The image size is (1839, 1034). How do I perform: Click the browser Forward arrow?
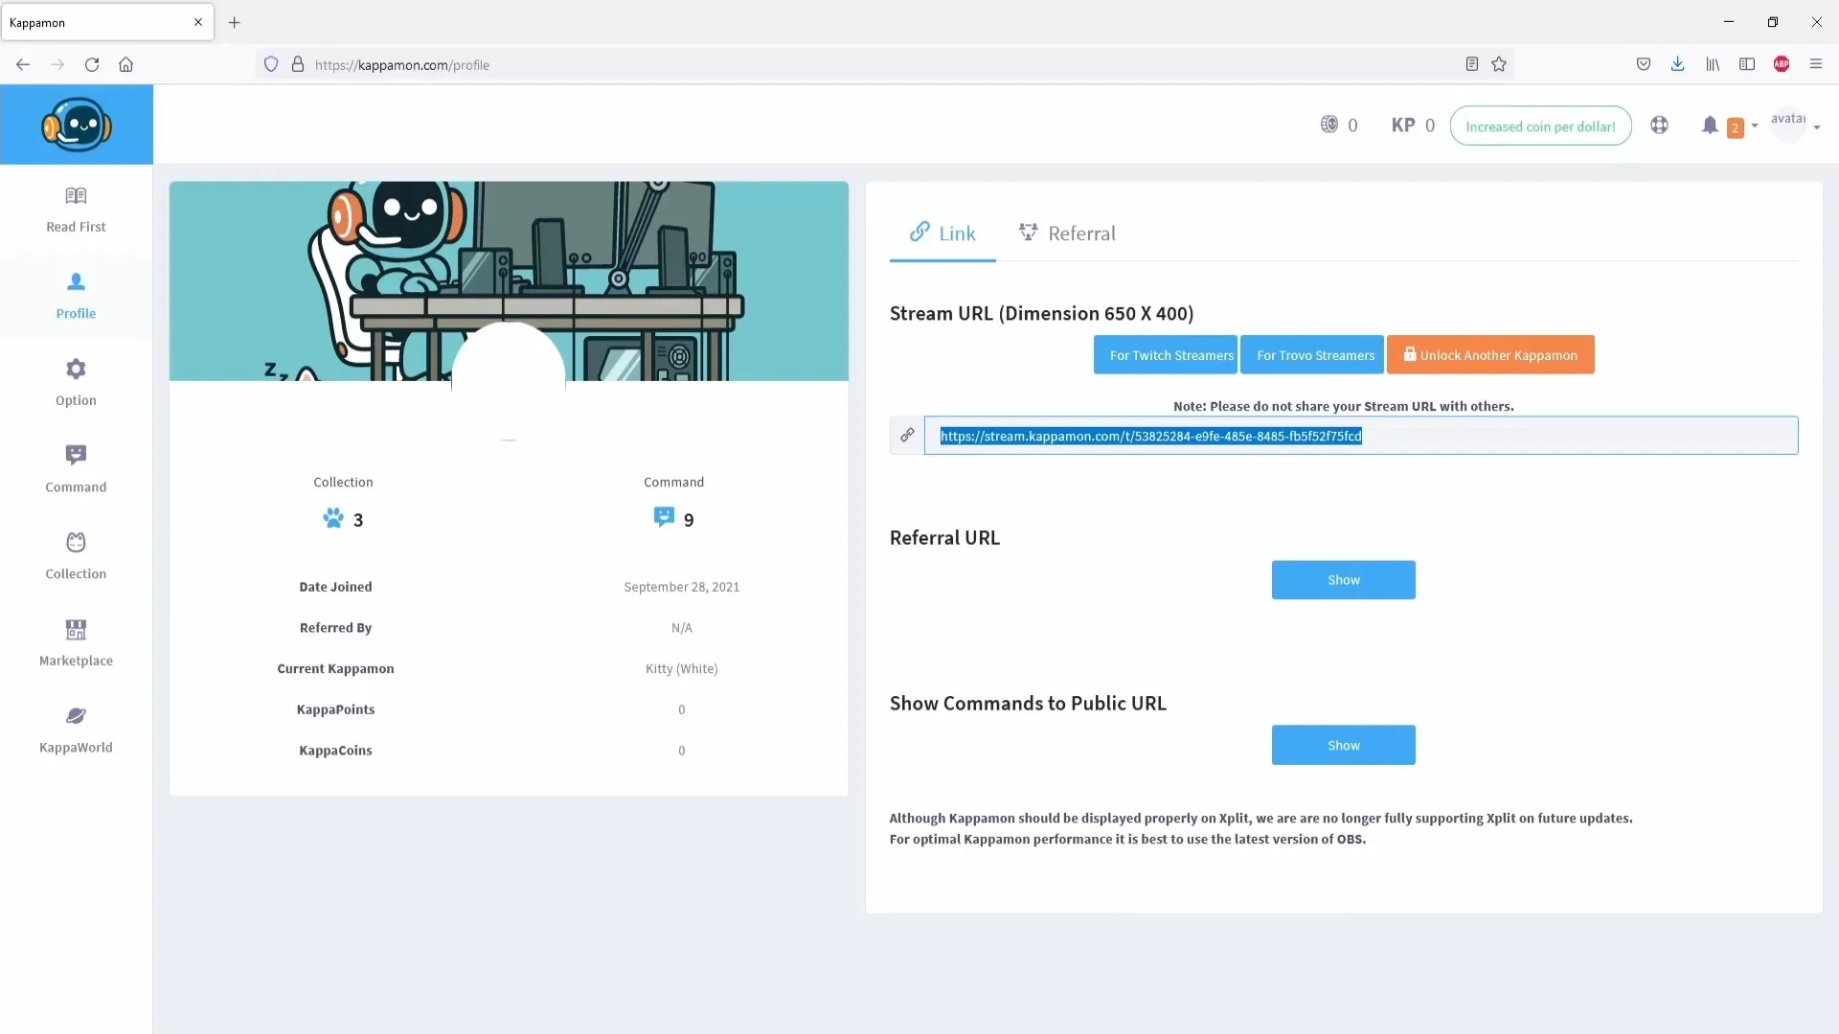tap(57, 64)
